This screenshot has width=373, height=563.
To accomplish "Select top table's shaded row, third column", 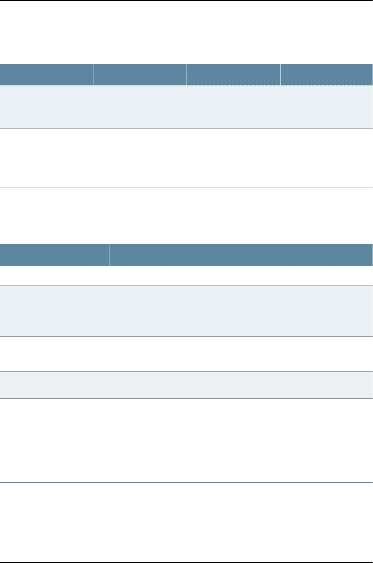I will click(233, 107).
